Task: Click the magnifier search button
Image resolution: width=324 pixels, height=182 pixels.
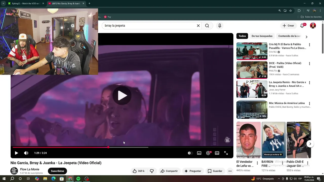Action: tap(207, 26)
